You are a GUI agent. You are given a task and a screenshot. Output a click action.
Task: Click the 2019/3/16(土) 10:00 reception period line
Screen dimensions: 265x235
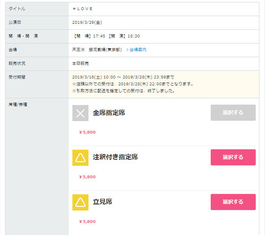[x=123, y=77]
